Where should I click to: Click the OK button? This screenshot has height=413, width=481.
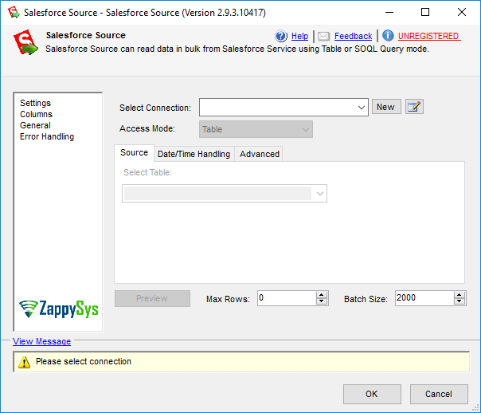click(372, 394)
